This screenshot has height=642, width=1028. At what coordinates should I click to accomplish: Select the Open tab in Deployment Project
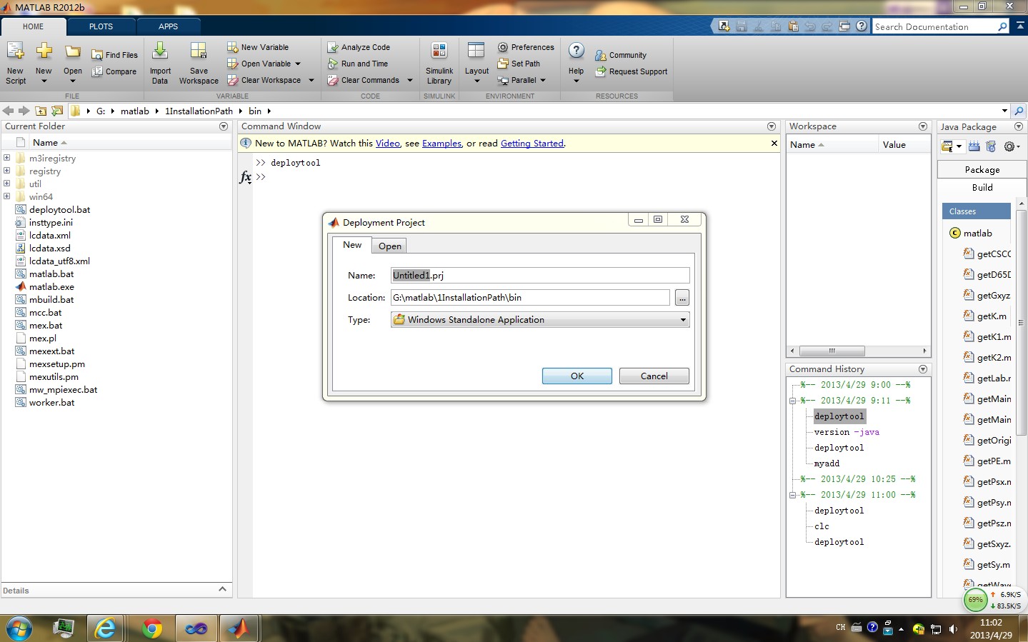pos(390,246)
